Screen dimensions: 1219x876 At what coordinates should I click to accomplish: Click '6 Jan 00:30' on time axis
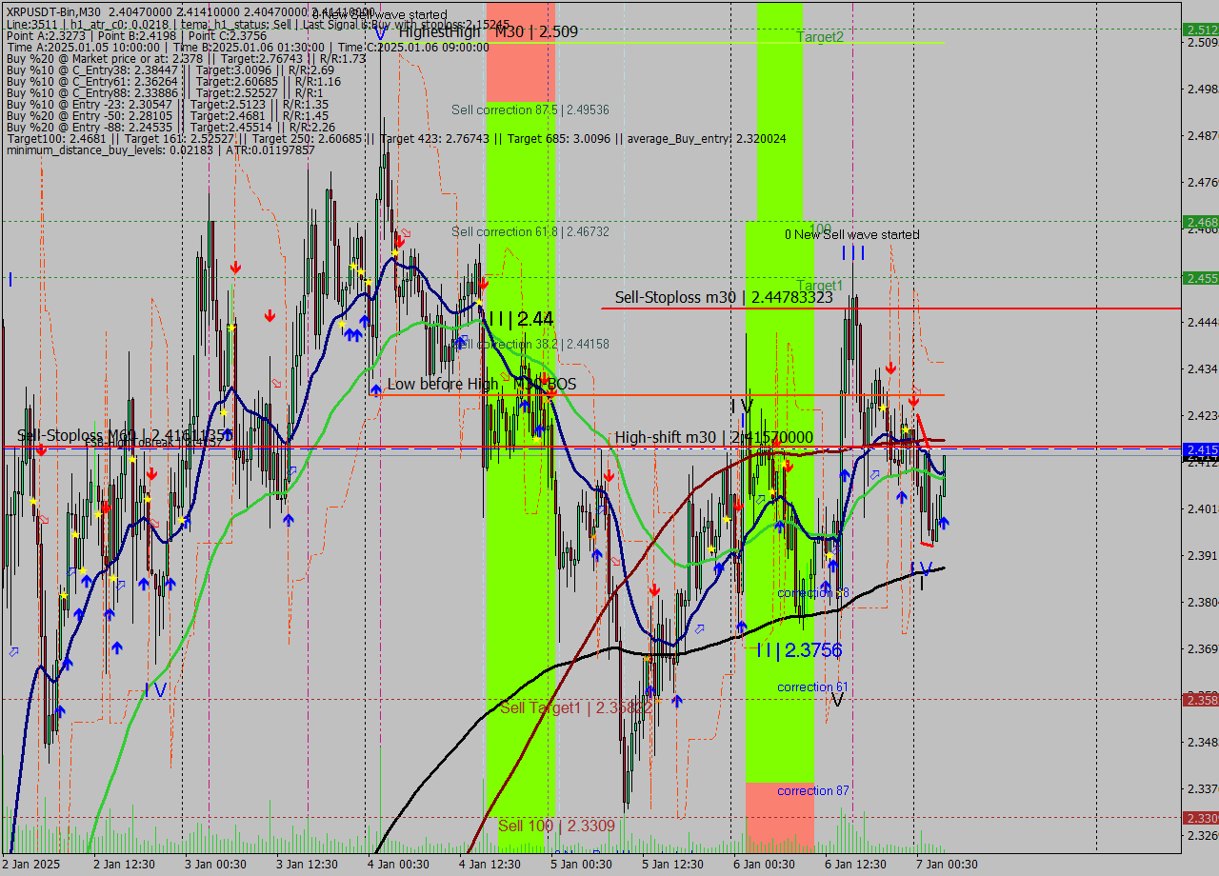(764, 865)
